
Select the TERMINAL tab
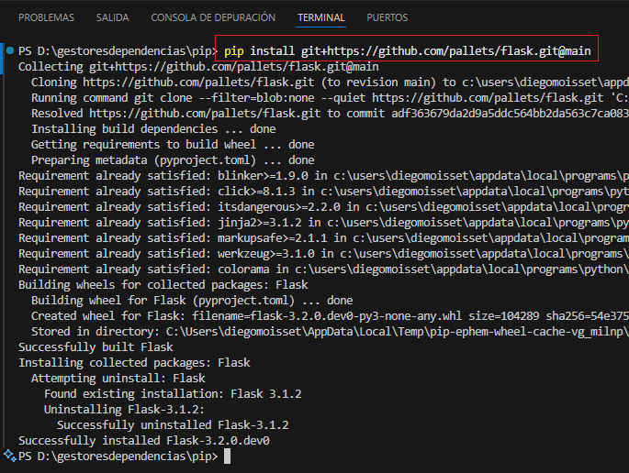click(x=321, y=17)
